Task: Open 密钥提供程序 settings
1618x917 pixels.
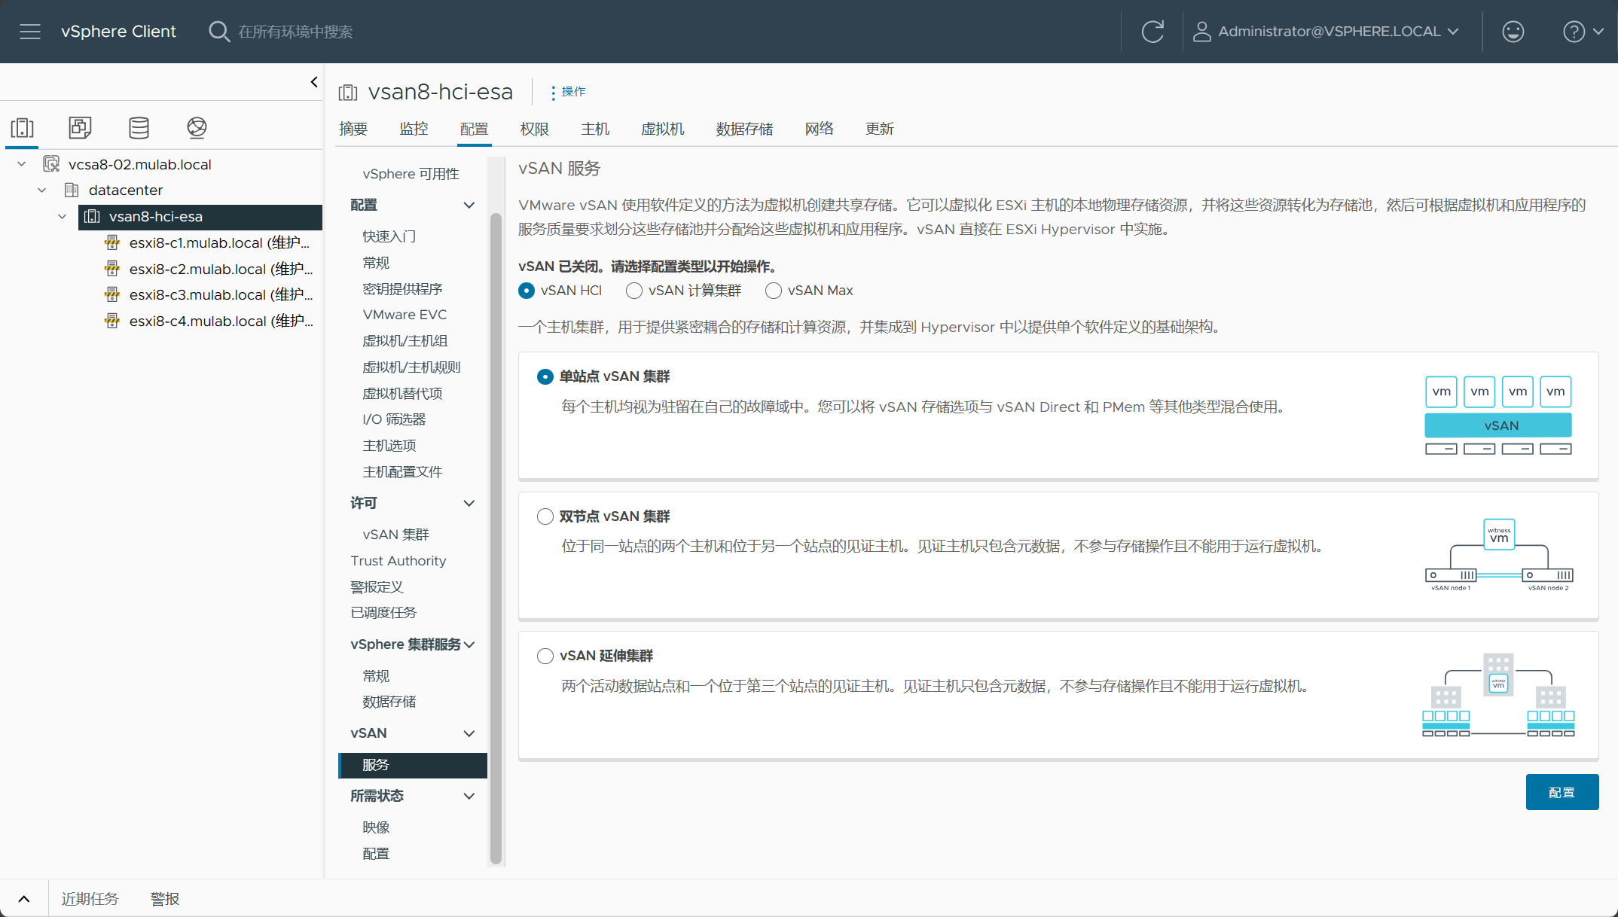Action: [402, 289]
